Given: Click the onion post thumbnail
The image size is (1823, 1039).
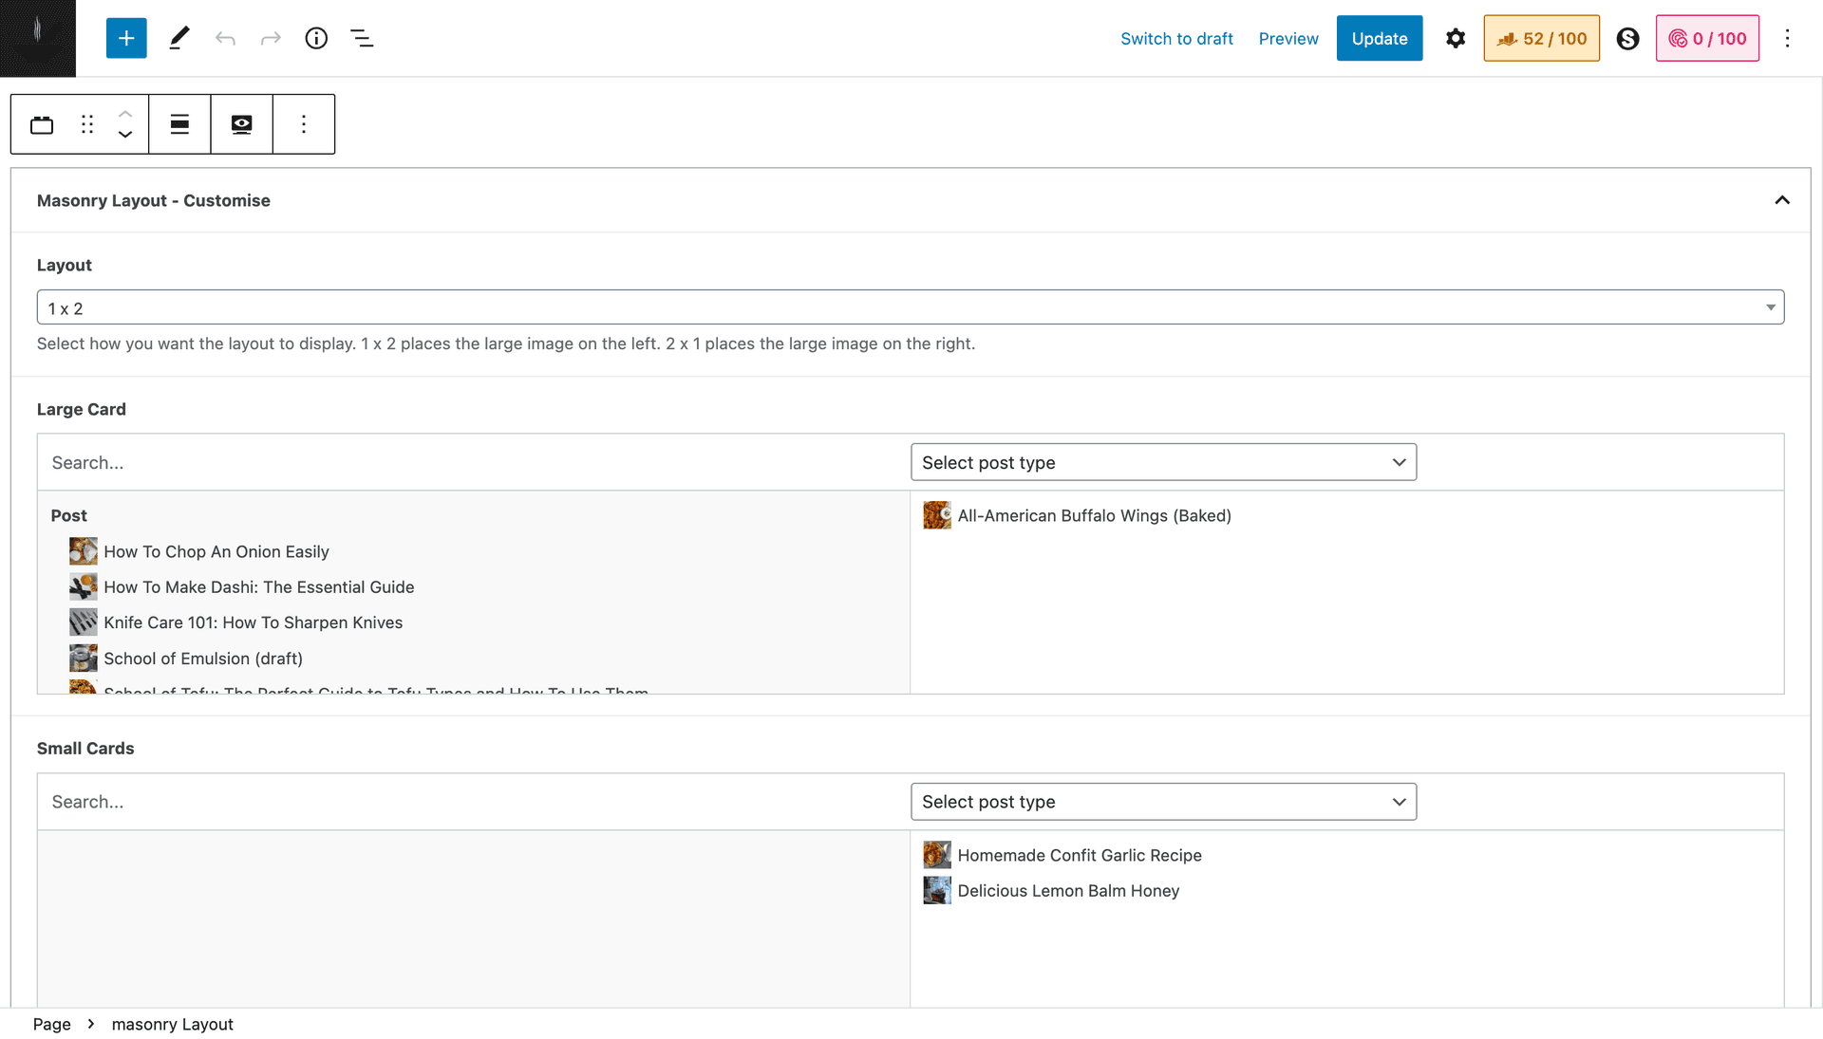Looking at the screenshot, I should [84, 551].
